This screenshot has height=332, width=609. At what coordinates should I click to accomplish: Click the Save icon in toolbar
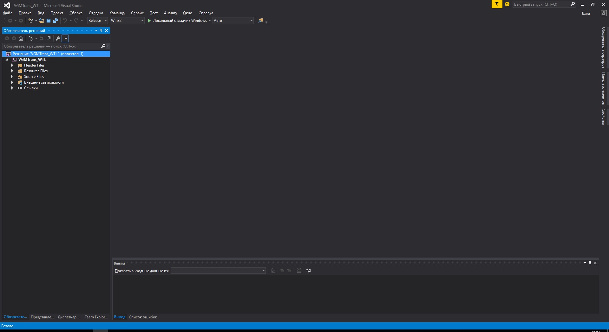[x=49, y=21]
